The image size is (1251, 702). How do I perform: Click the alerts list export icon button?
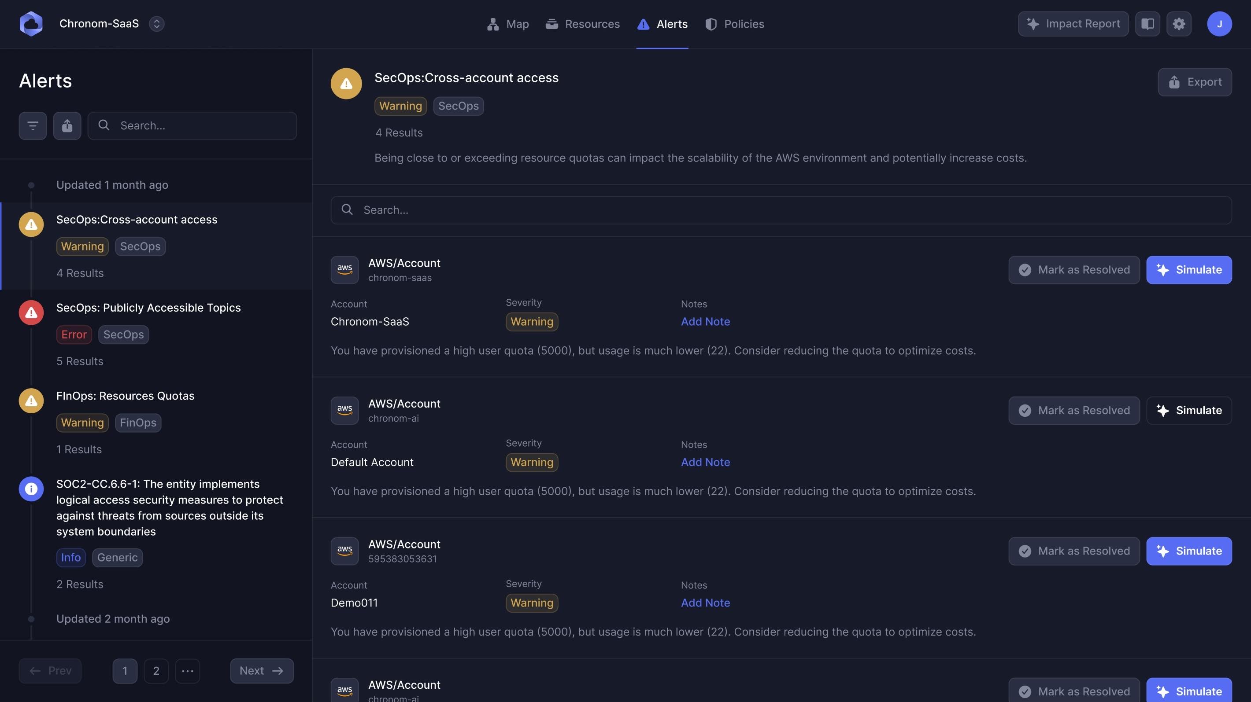click(67, 125)
